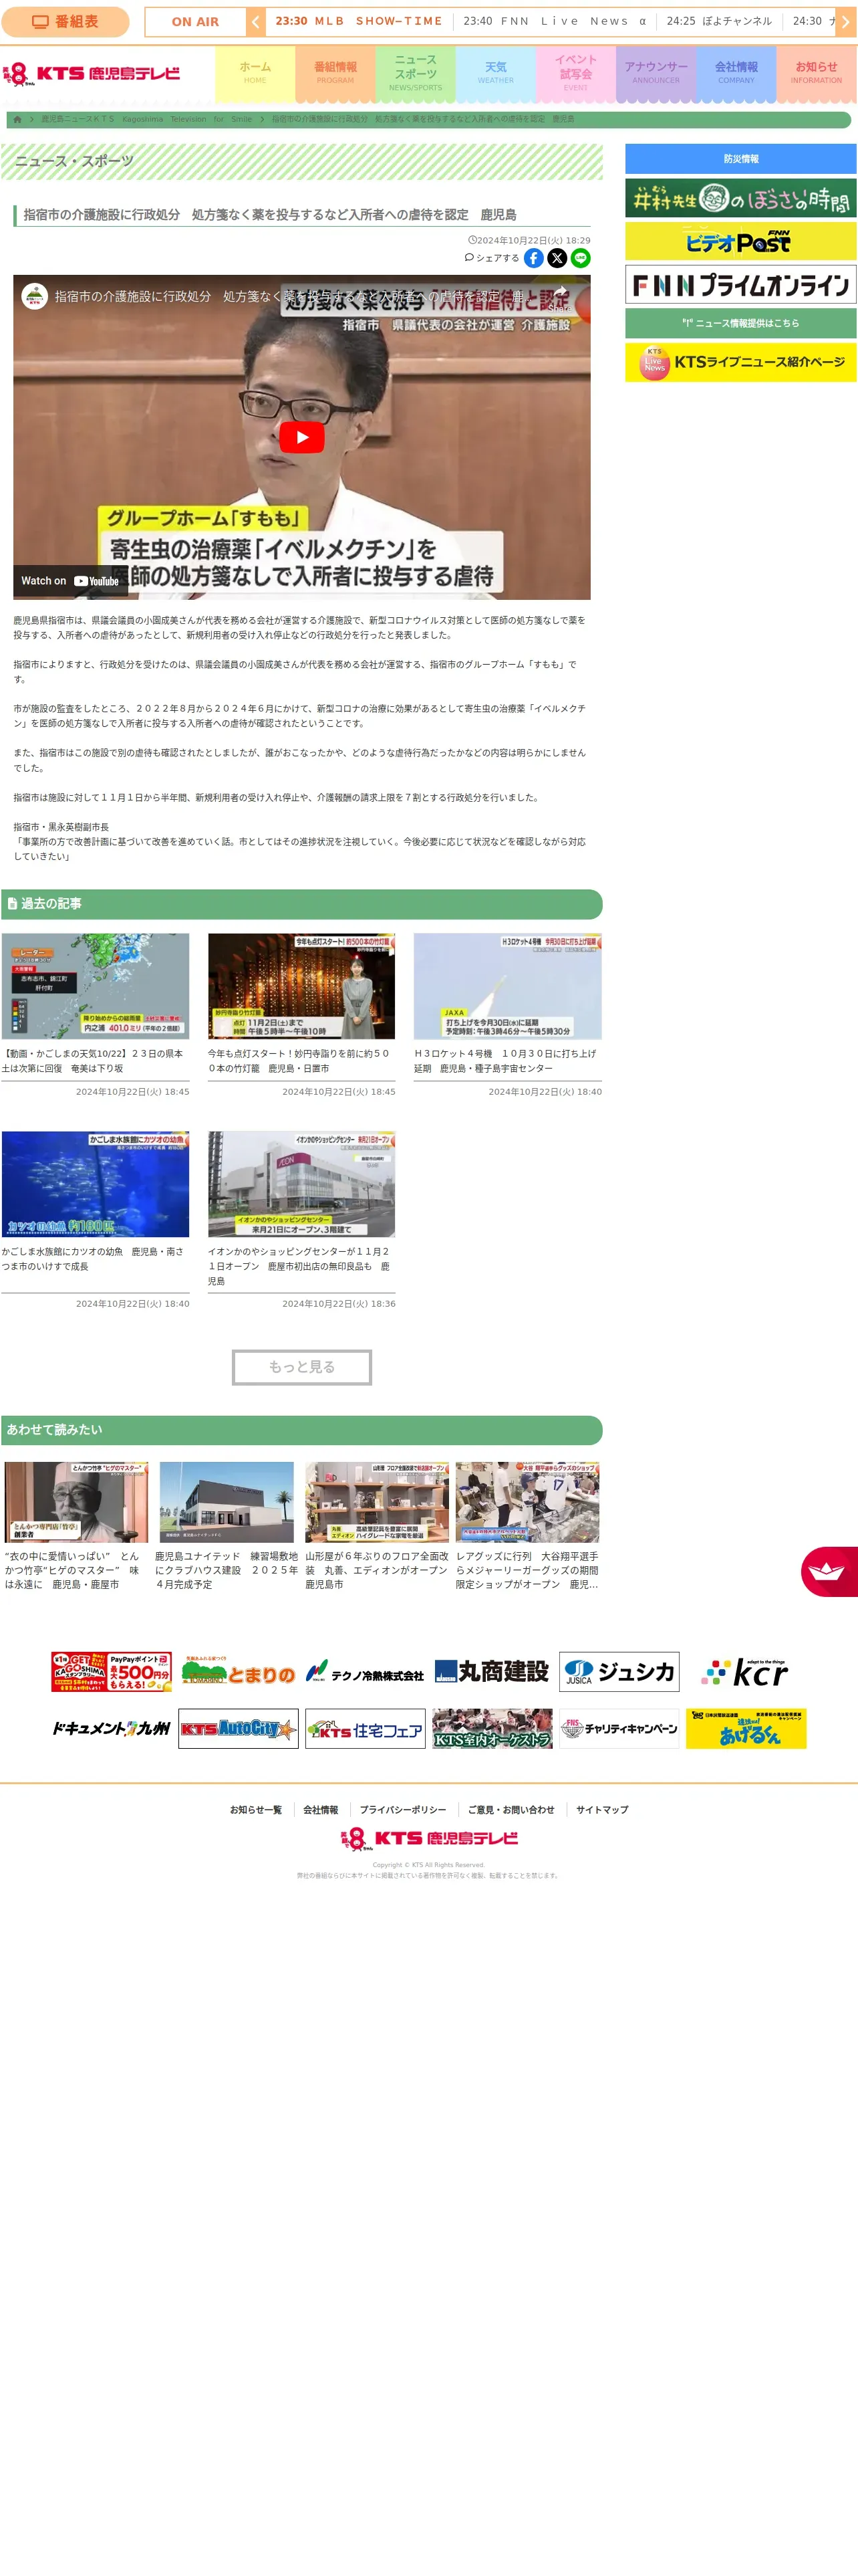Open the ホーム HOME menu tab
The width and height of the screenshot is (858, 2576).
click(x=255, y=73)
